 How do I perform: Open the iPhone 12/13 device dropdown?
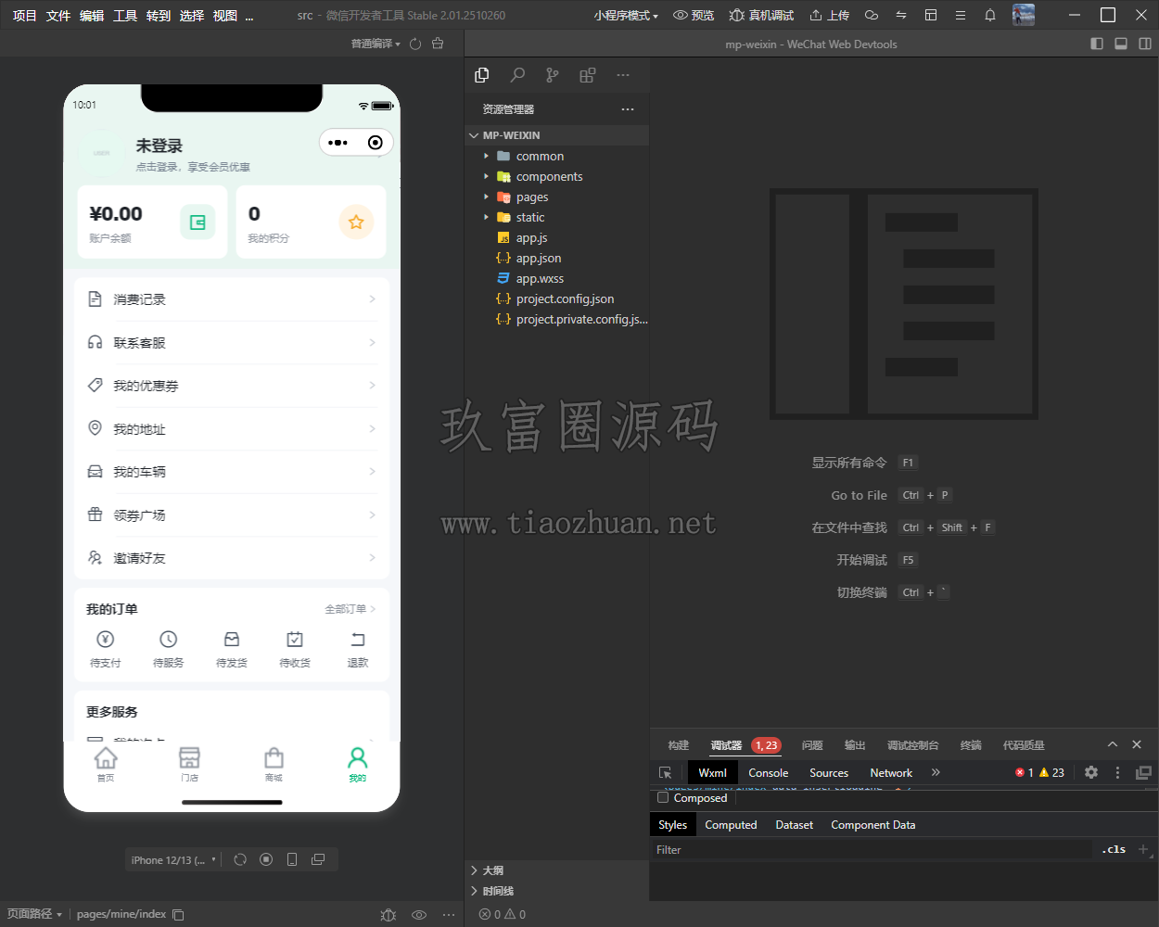coord(173,860)
